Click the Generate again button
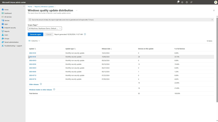218x122 pixels. (x=35, y=34)
